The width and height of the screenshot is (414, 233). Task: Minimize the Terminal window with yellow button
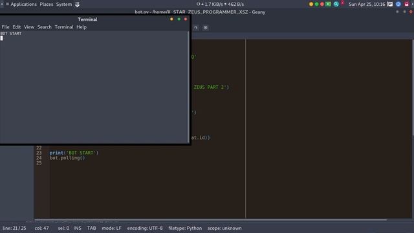171,19
